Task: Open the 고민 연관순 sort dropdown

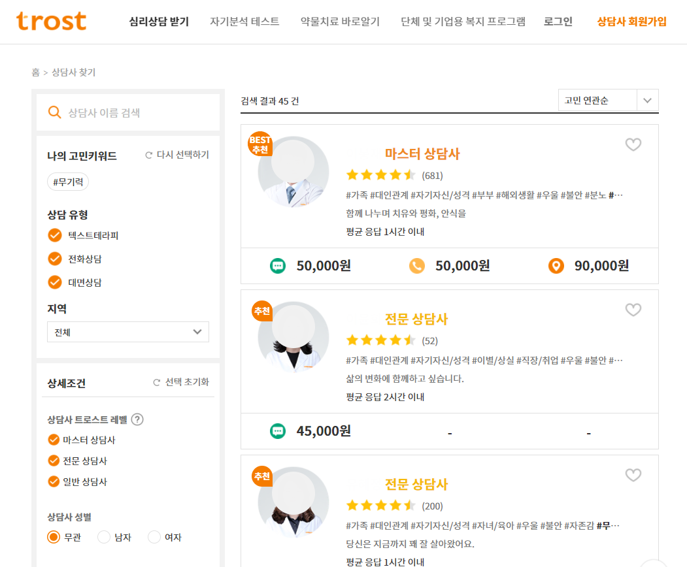Action: coord(608,100)
